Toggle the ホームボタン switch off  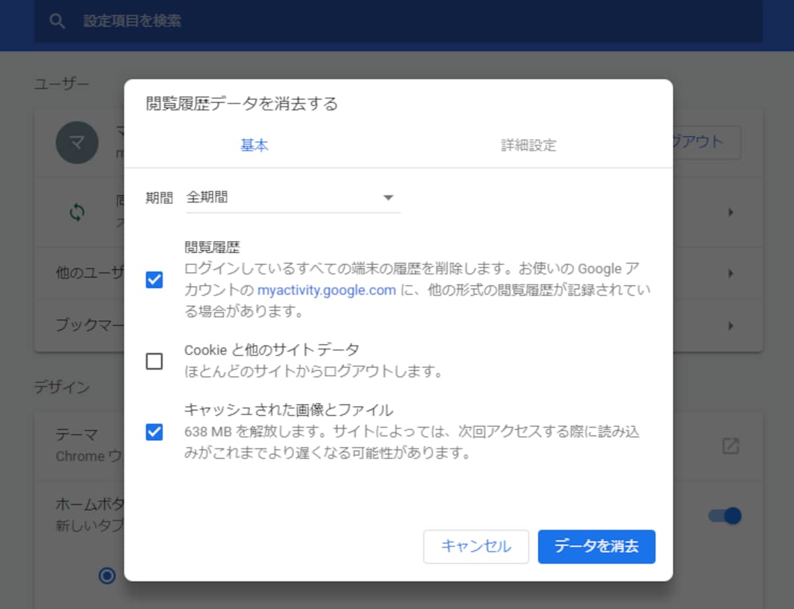pyautogui.click(x=725, y=516)
